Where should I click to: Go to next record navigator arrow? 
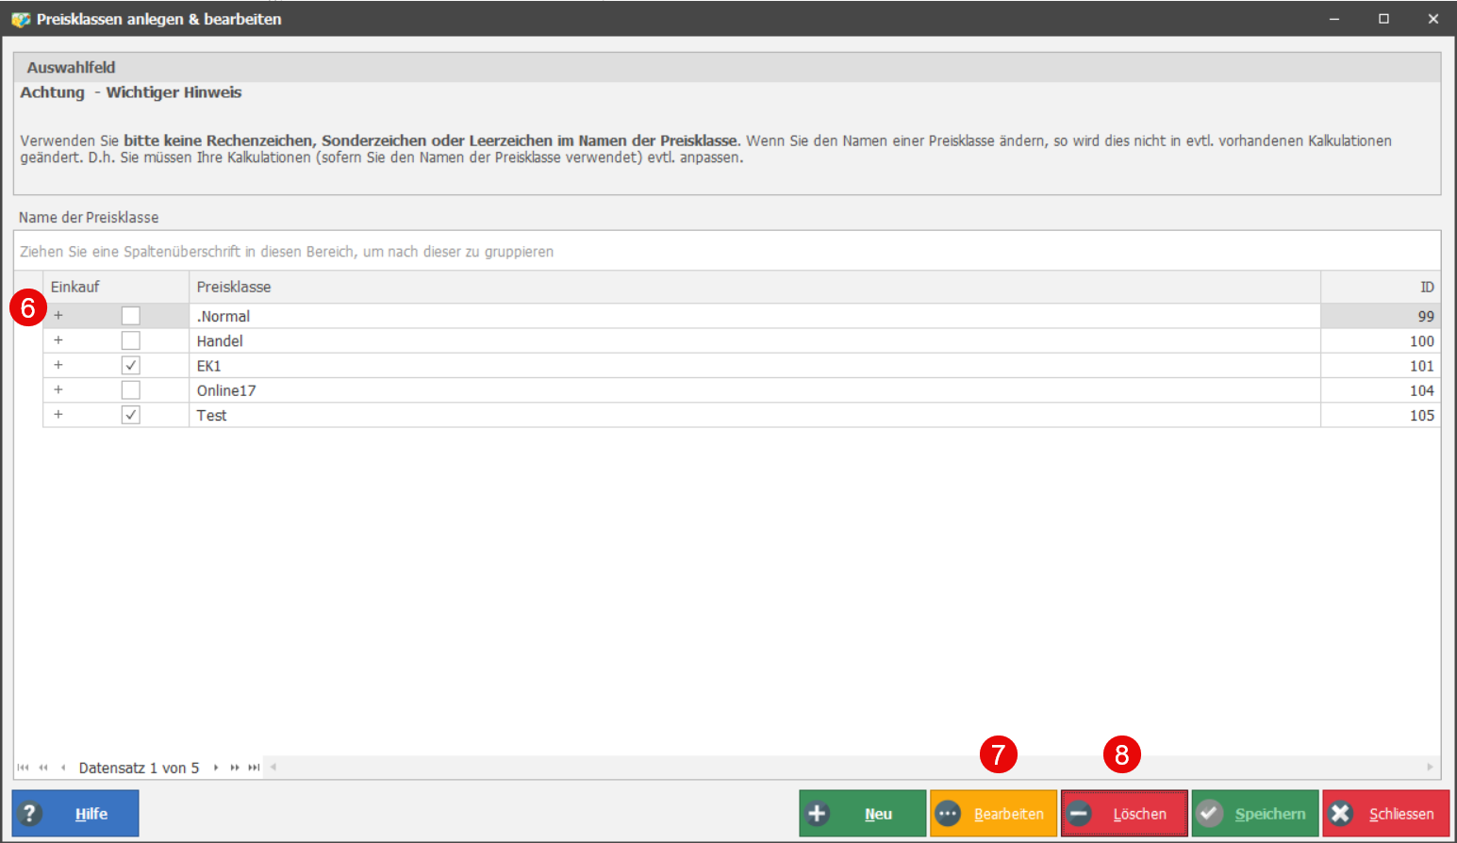tap(216, 768)
